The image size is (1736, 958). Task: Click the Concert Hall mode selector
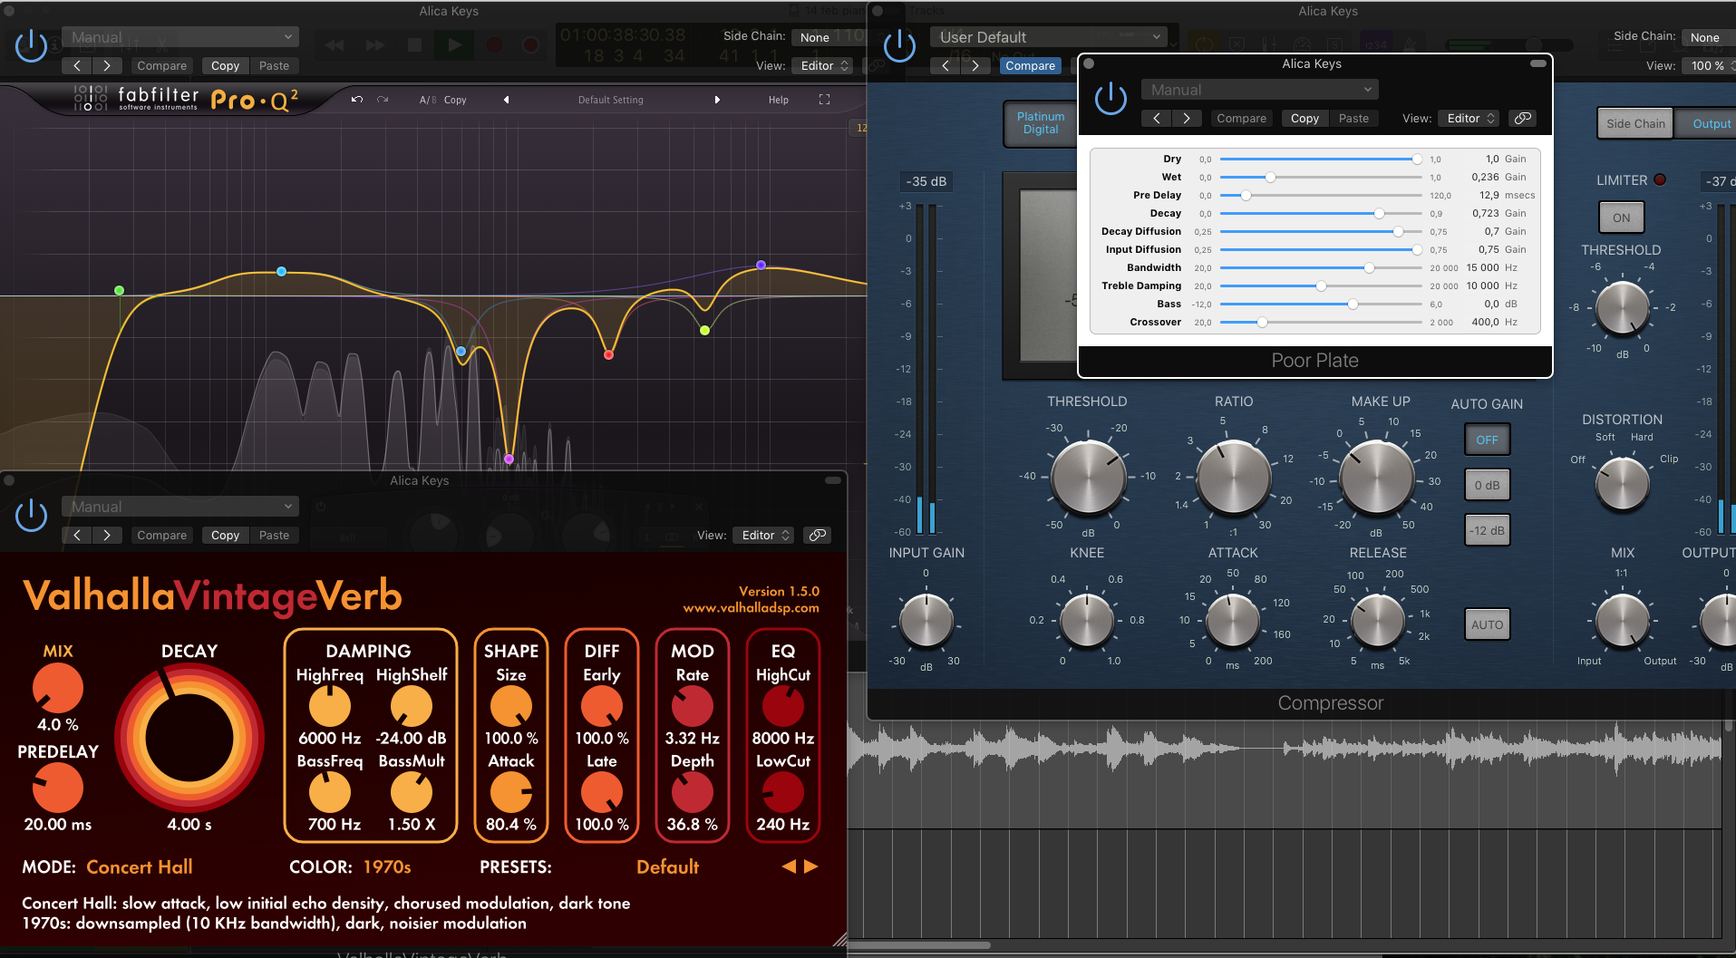click(139, 867)
